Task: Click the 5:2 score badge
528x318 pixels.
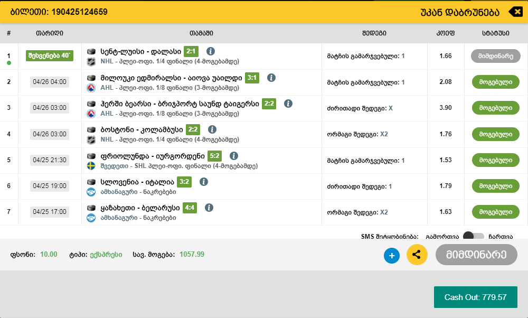Action: [x=214, y=156]
